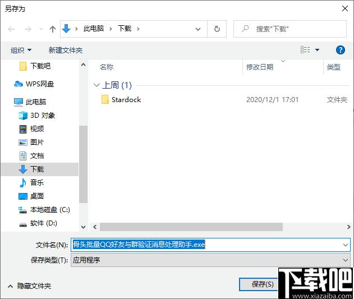Go back with the left arrow
The width and height of the screenshot is (354, 299).
click(x=11, y=29)
